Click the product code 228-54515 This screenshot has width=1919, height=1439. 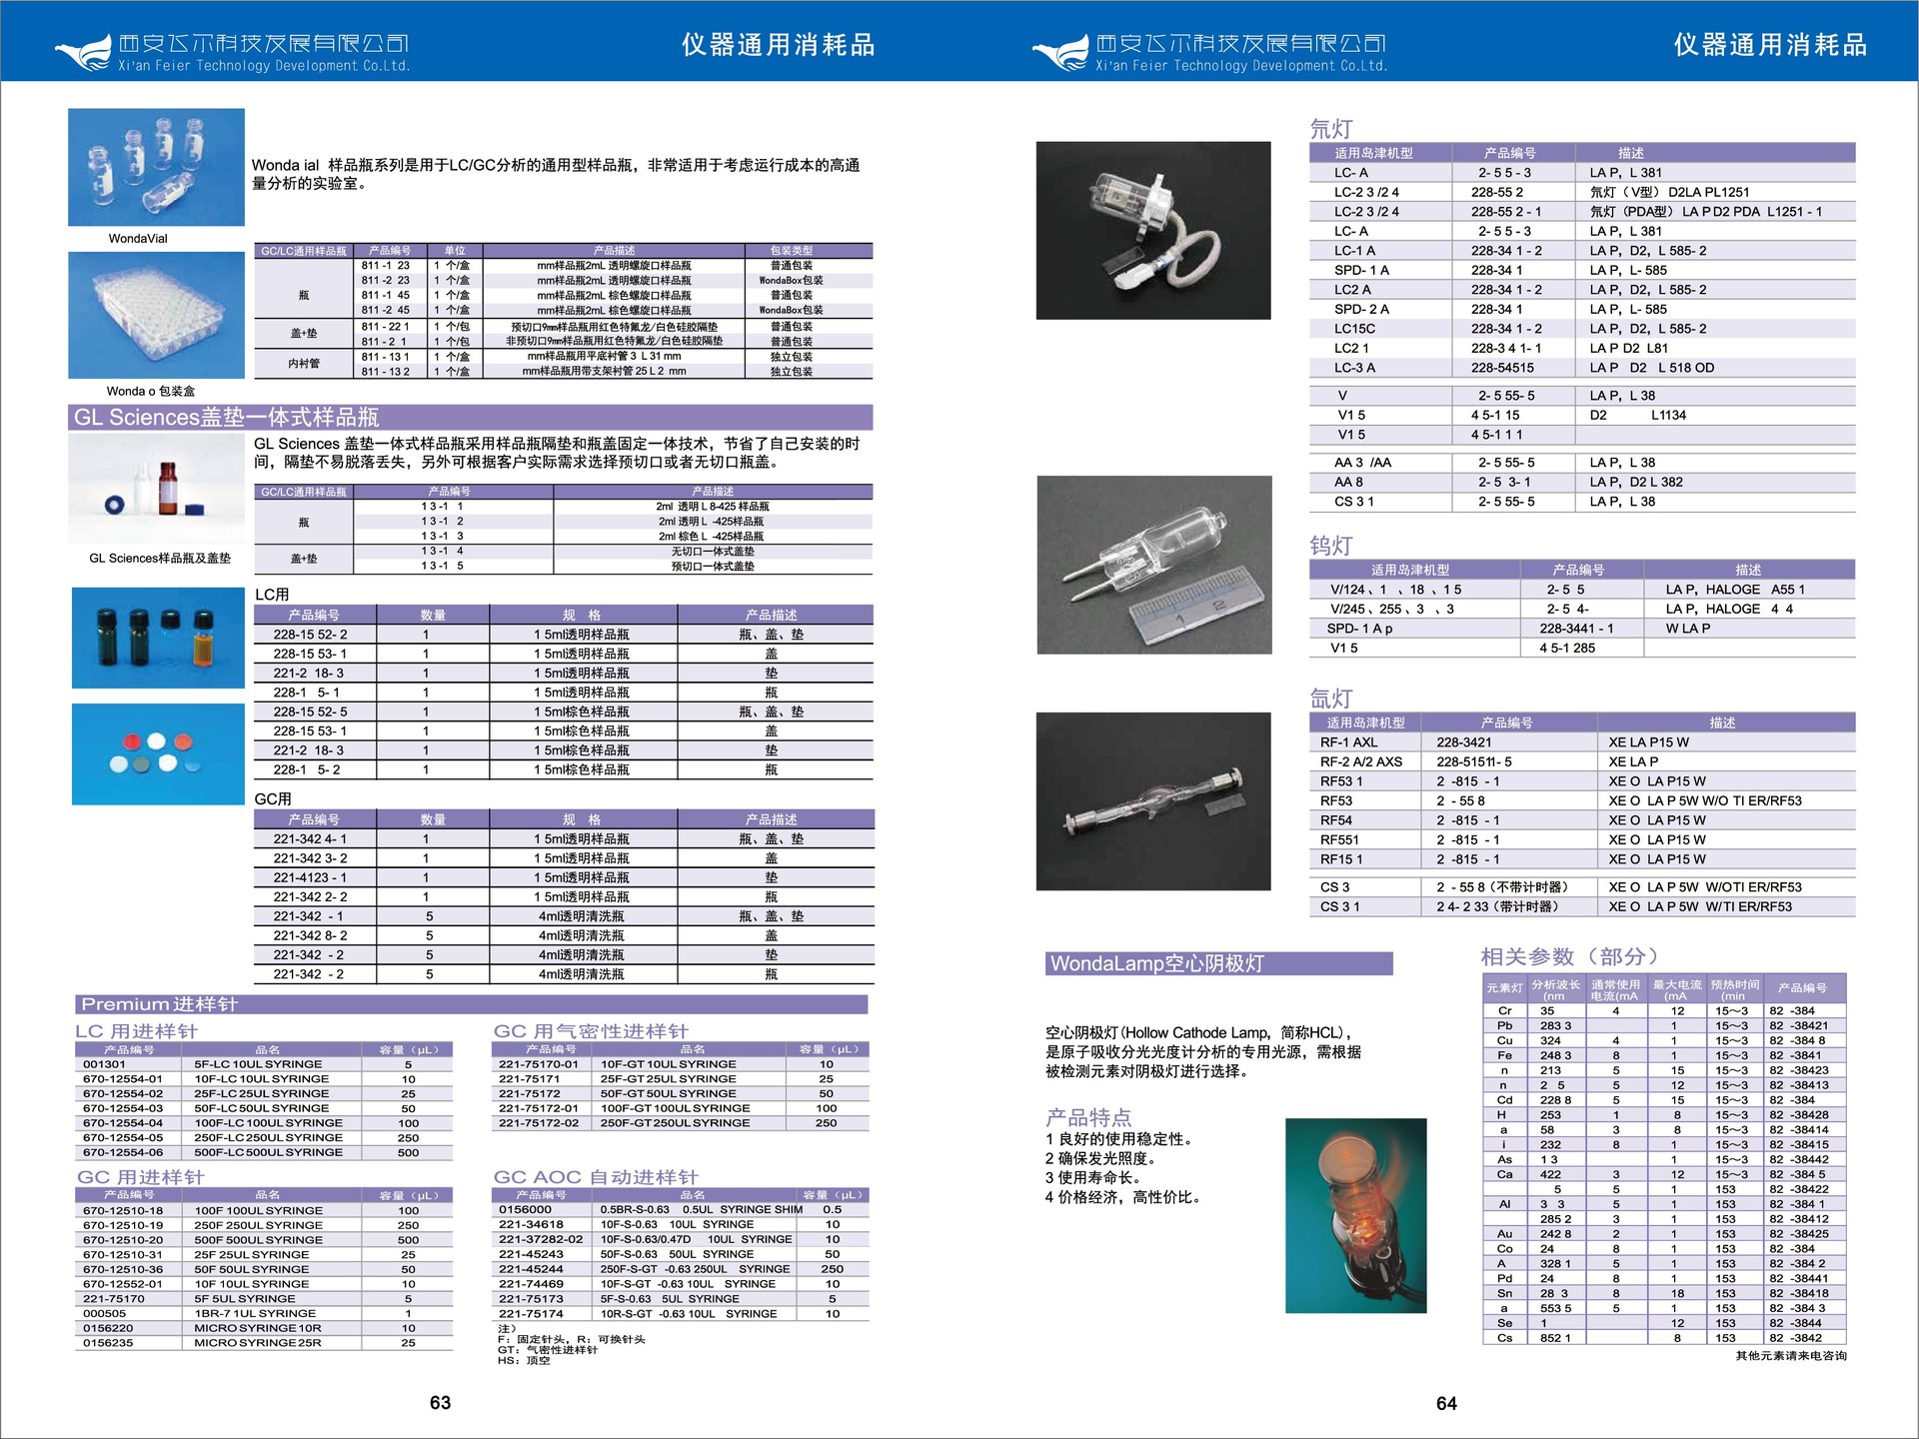pyautogui.click(x=1502, y=368)
